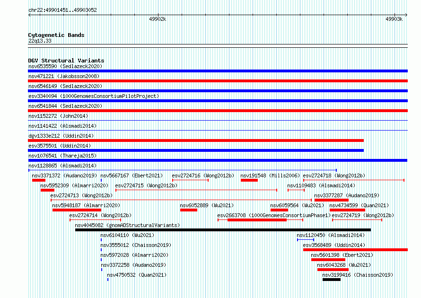Click nsv1141422 (Alsmadi2014) label
421x298 pixels.
point(62,126)
